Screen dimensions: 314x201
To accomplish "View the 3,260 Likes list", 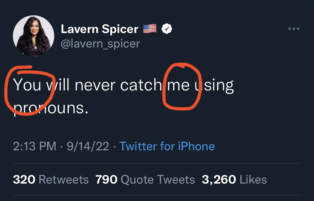I will [x=234, y=179].
